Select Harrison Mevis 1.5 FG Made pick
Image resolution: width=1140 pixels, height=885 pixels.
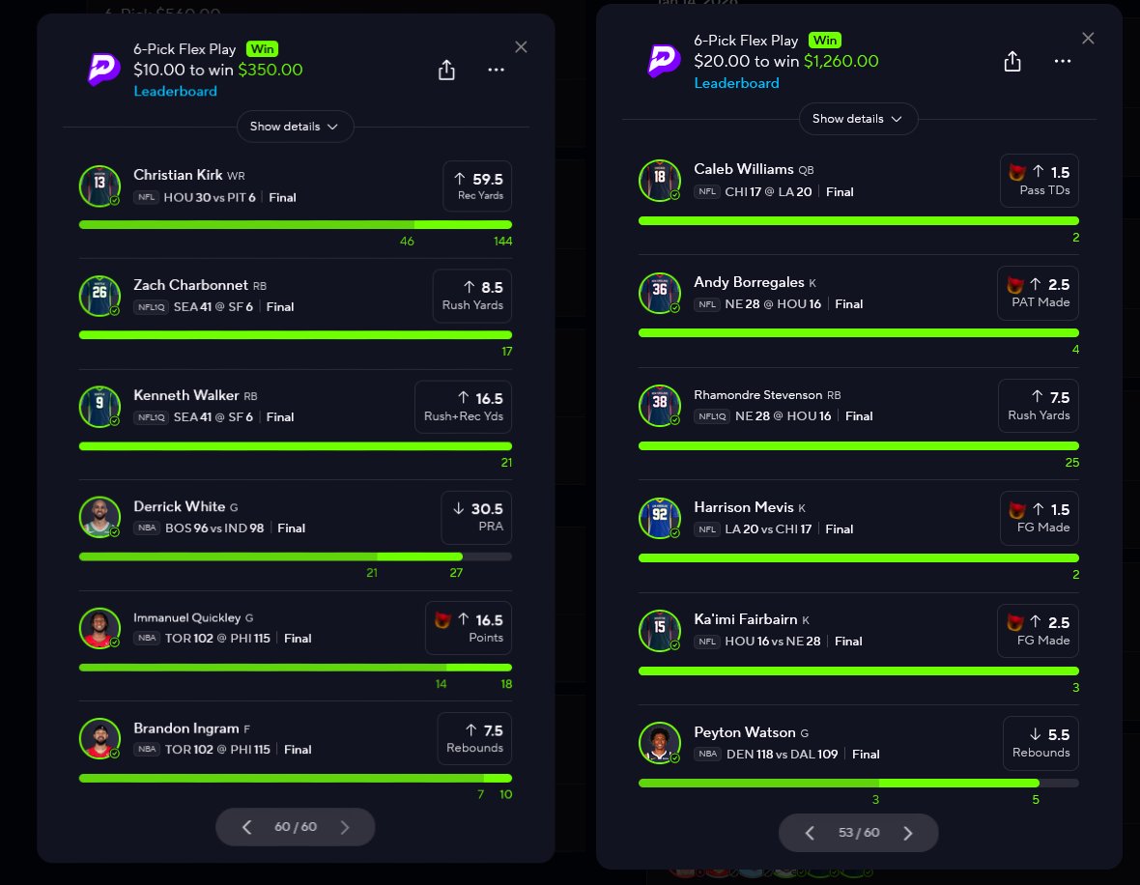pyautogui.click(x=1039, y=518)
